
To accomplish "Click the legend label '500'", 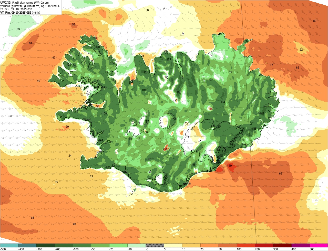I will (312, 249).
